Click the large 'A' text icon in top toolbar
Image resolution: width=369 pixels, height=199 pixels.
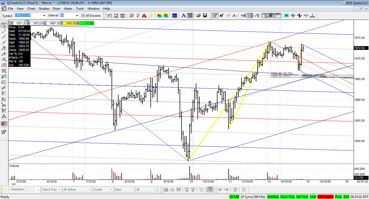pos(183,15)
